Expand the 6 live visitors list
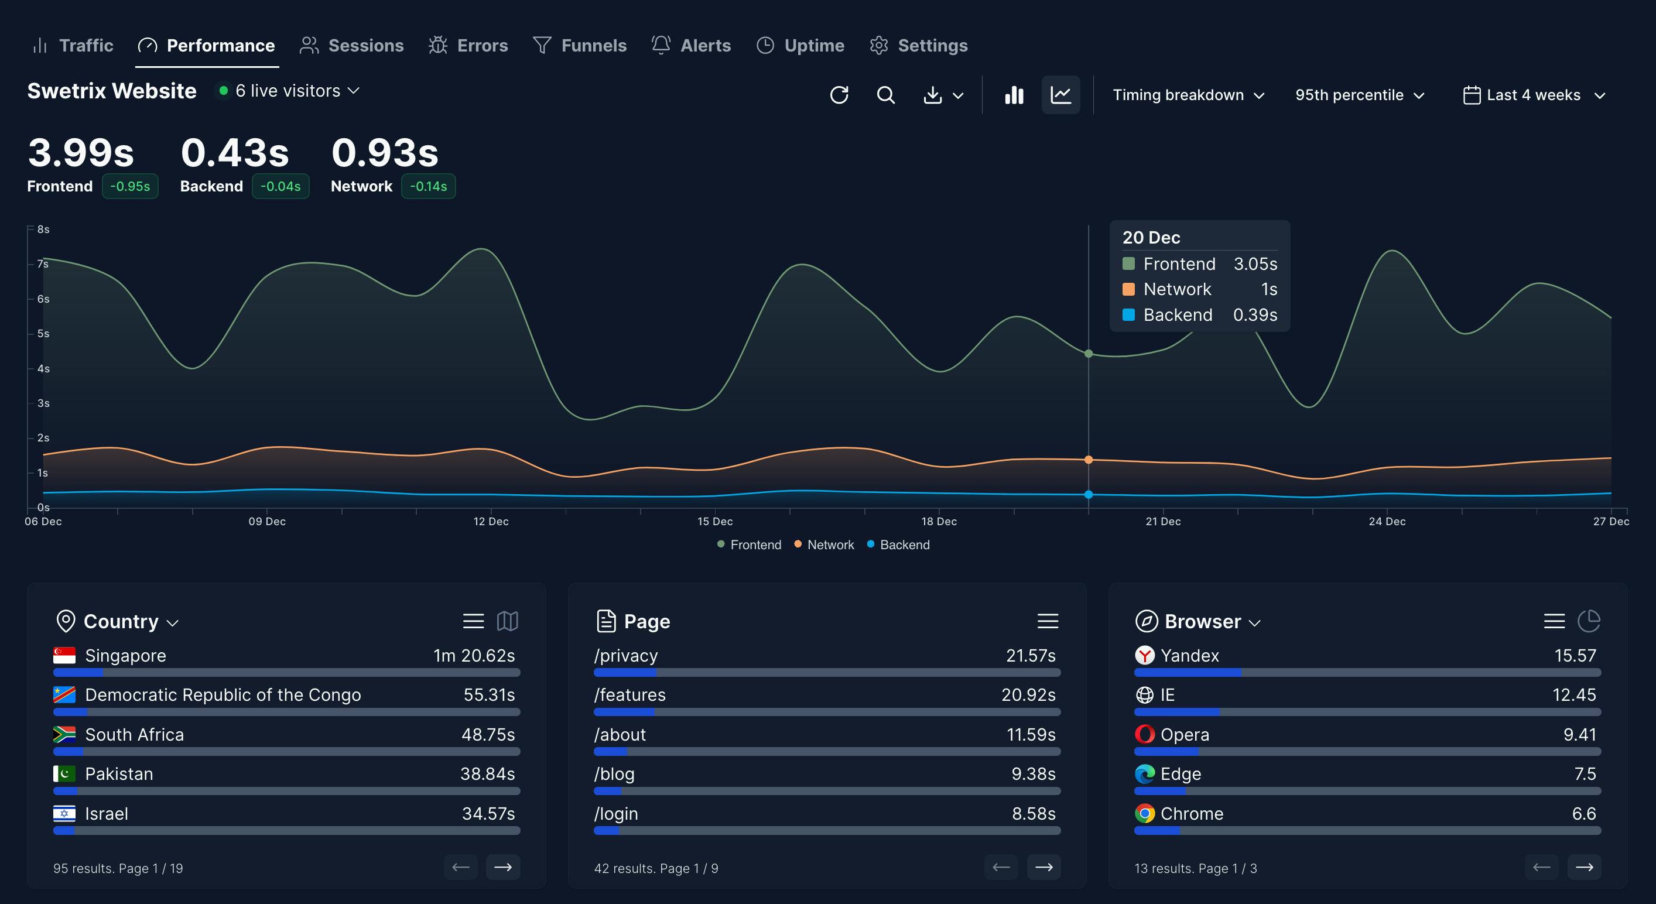This screenshot has height=904, width=1656. (x=289, y=91)
